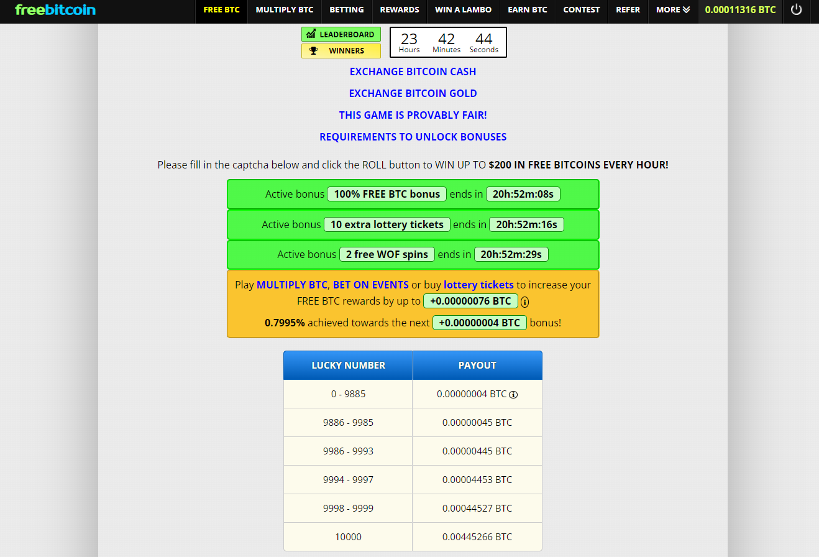Screen dimensions: 819x557
Task: Click the 20h:52m:29s timer badge
Action: (511, 254)
